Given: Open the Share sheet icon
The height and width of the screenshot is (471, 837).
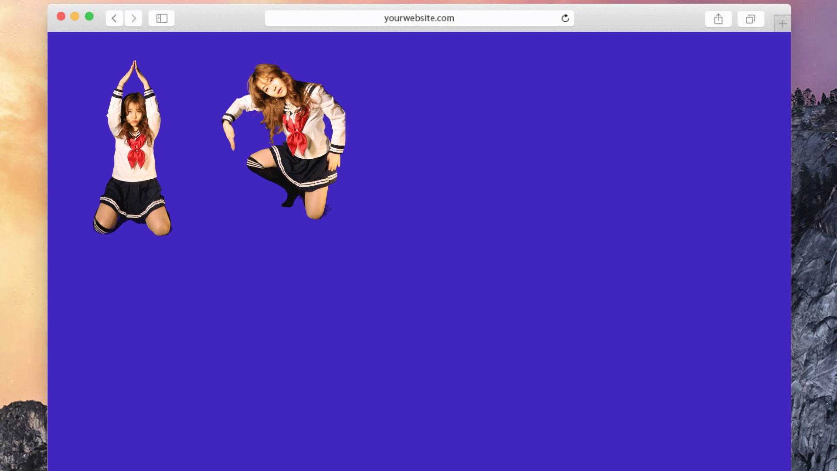Looking at the screenshot, I should tap(718, 19).
